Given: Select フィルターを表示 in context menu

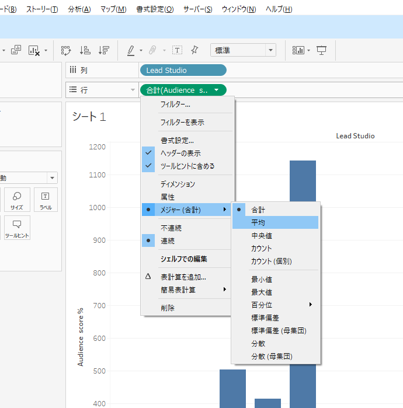Looking at the screenshot, I should (x=187, y=123).
